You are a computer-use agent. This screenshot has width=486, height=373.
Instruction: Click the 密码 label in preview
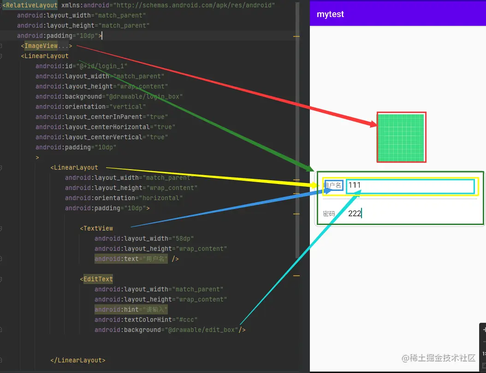tap(329, 214)
